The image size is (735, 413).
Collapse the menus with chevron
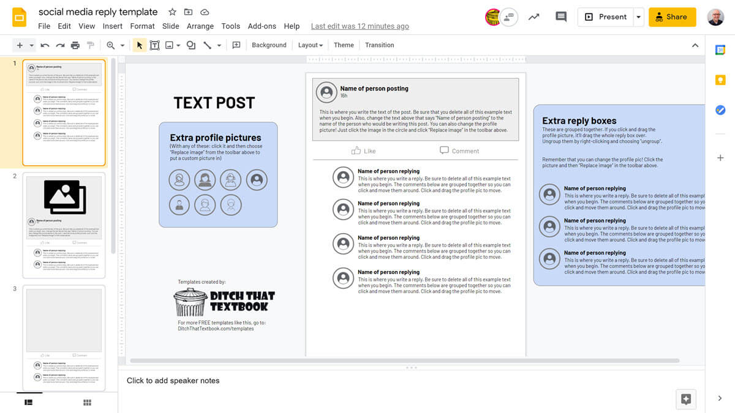pyautogui.click(x=695, y=45)
